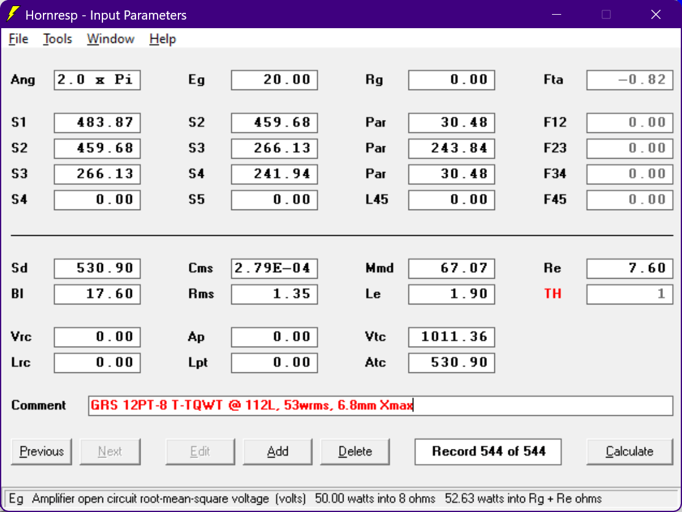Close the Hornresp window
The width and height of the screenshot is (682, 512).
(656, 14)
